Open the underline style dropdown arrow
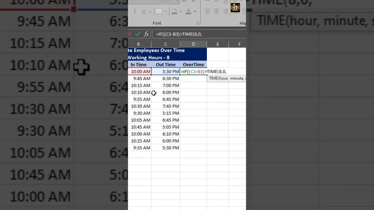The width and height of the screenshot is (374, 210). pyautogui.click(x=150, y=11)
